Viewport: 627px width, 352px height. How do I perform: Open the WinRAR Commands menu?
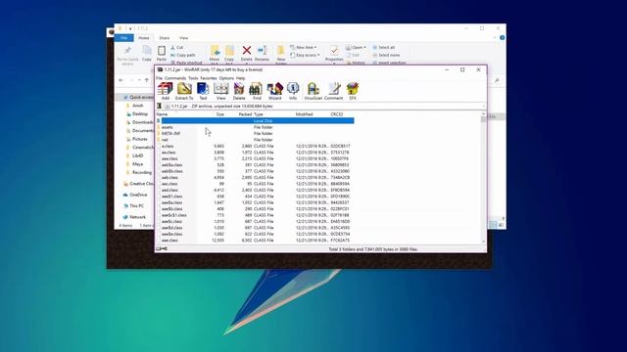pyautogui.click(x=175, y=78)
